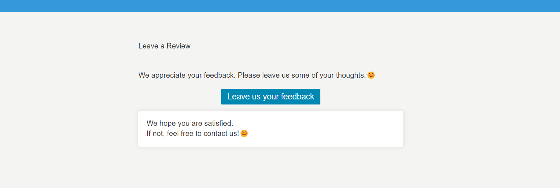Viewport: 560px width, 188px height.
Task: Select the "Leave a Review" heading
Action: pos(164,46)
